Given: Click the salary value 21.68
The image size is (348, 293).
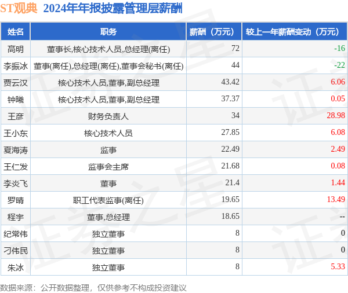Looking at the screenshot, I should tap(230, 166).
